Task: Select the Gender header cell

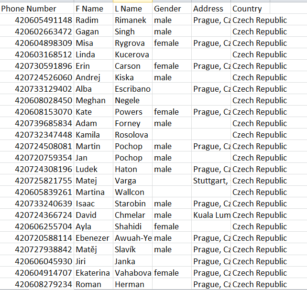Action: (172, 9)
